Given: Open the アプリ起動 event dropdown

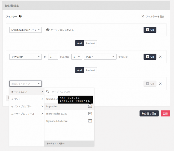Looking at the screenshot, I should 26,57.
